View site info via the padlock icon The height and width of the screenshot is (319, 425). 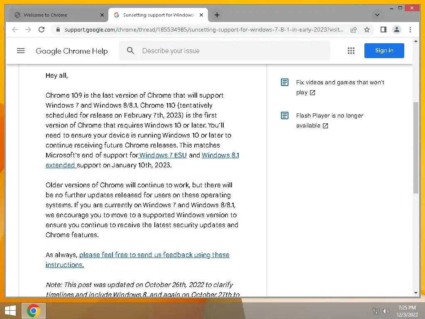pyautogui.click(x=58, y=29)
